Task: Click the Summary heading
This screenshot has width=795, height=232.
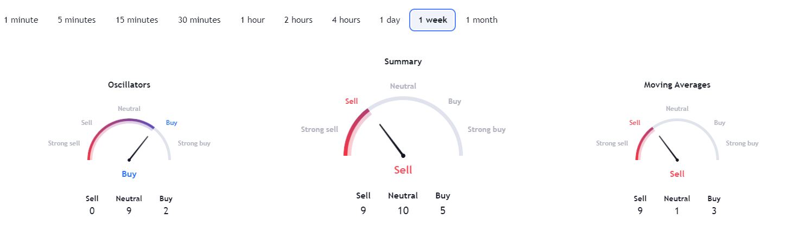Action: coord(403,62)
